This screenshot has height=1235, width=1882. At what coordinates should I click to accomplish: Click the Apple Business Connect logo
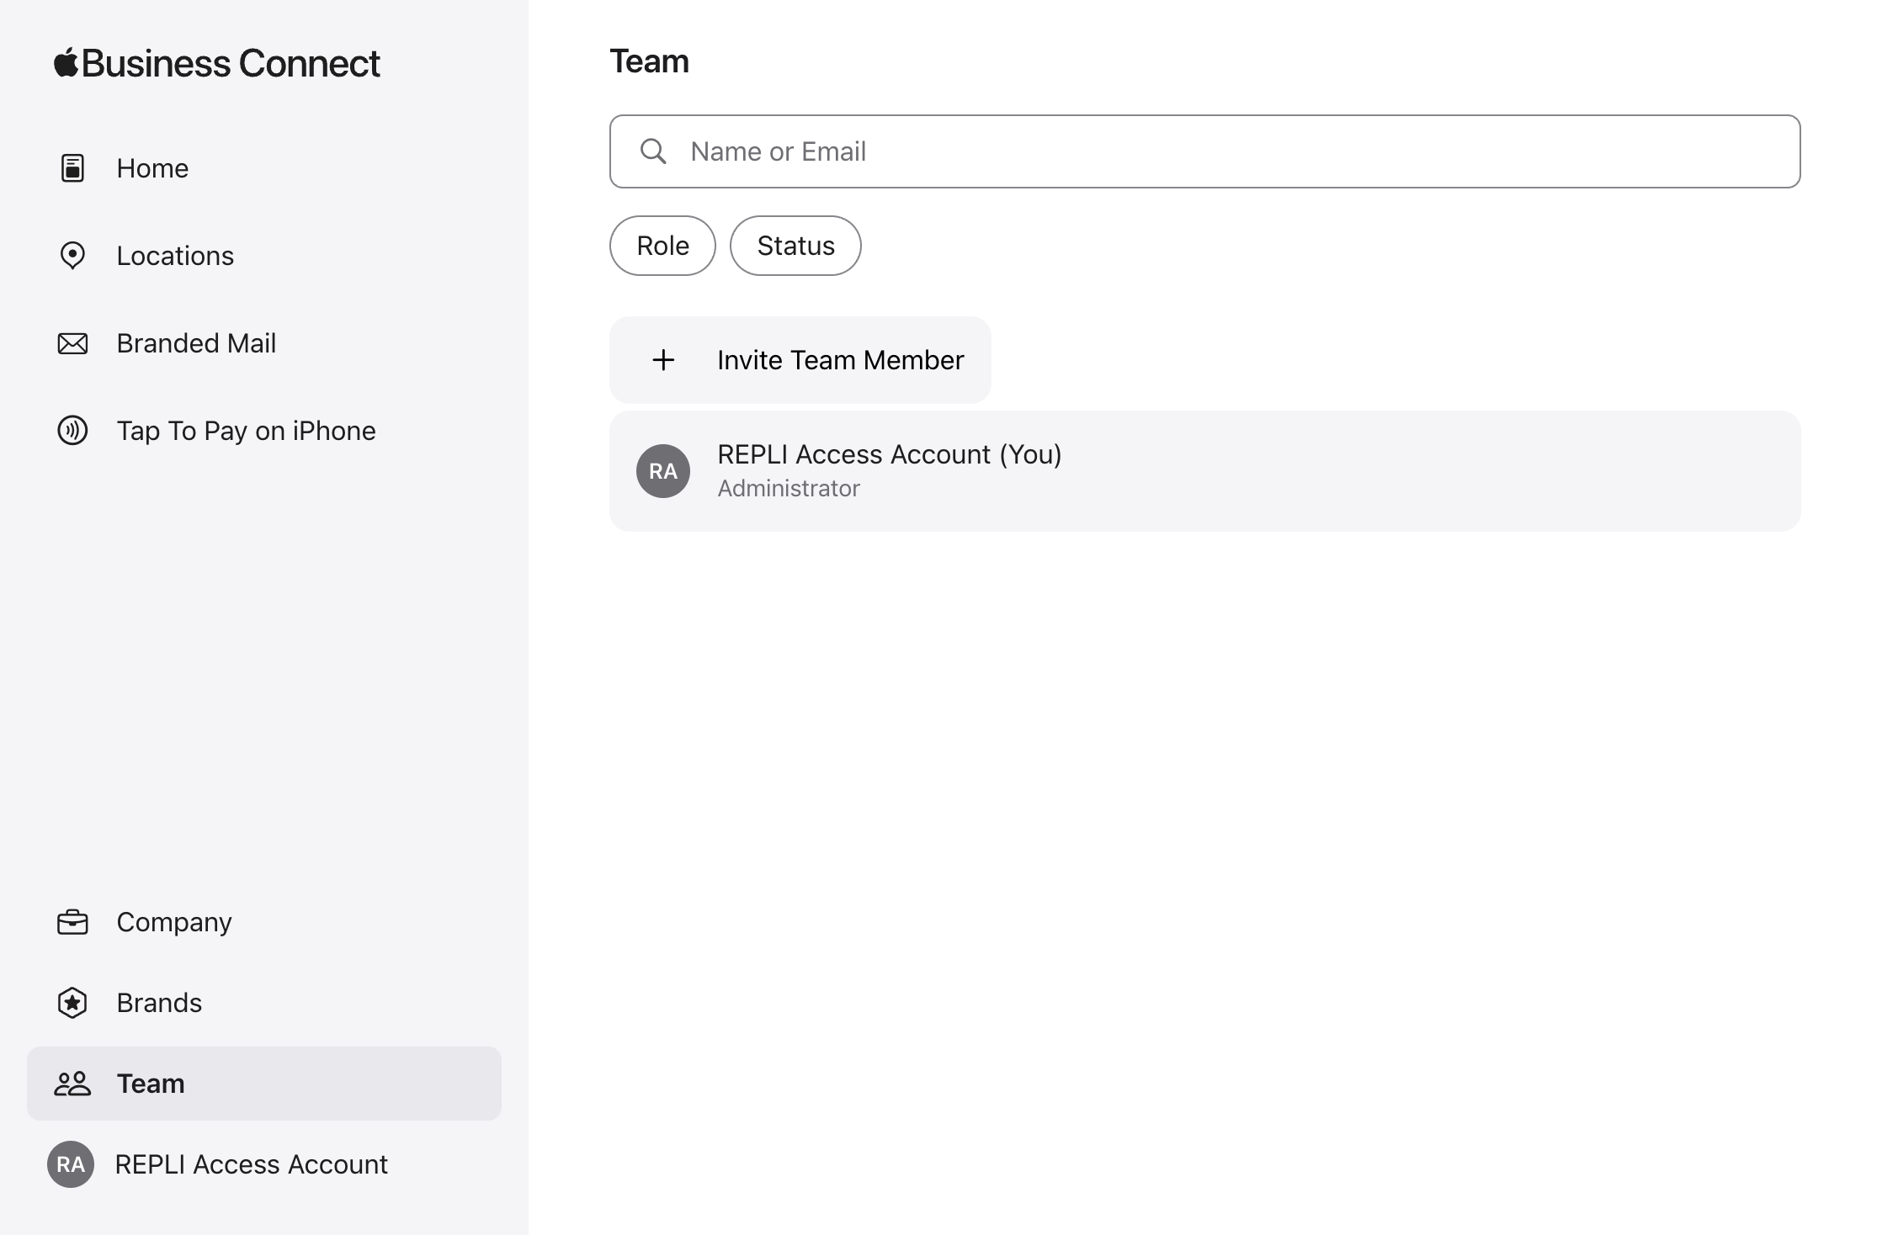(216, 63)
